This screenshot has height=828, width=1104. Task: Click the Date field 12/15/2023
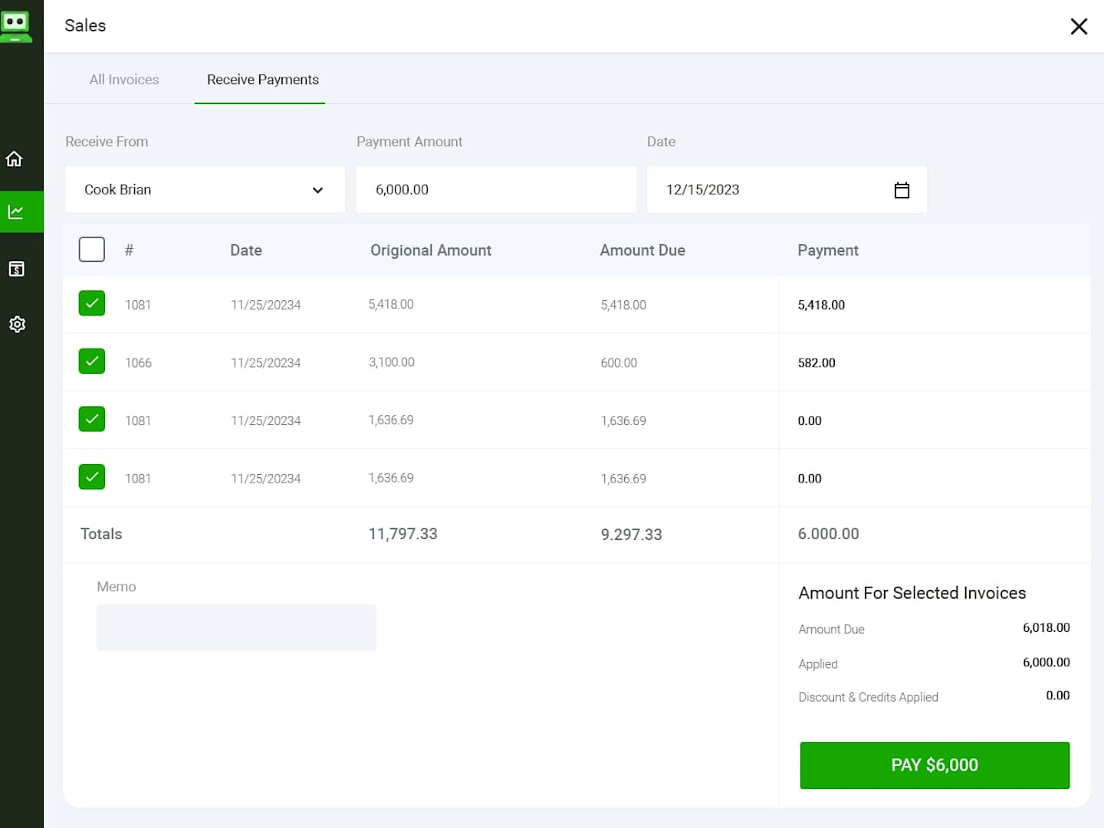[787, 189]
